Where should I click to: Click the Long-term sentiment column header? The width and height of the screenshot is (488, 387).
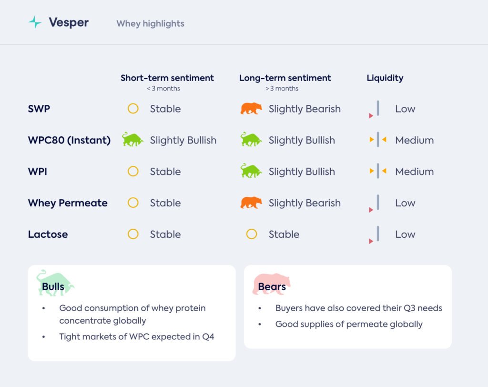285,78
